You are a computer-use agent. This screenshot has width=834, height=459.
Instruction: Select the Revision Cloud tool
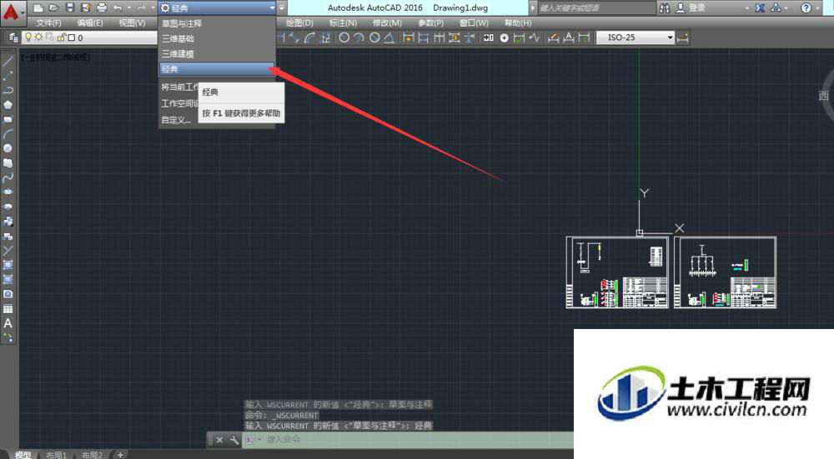coord(8,163)
